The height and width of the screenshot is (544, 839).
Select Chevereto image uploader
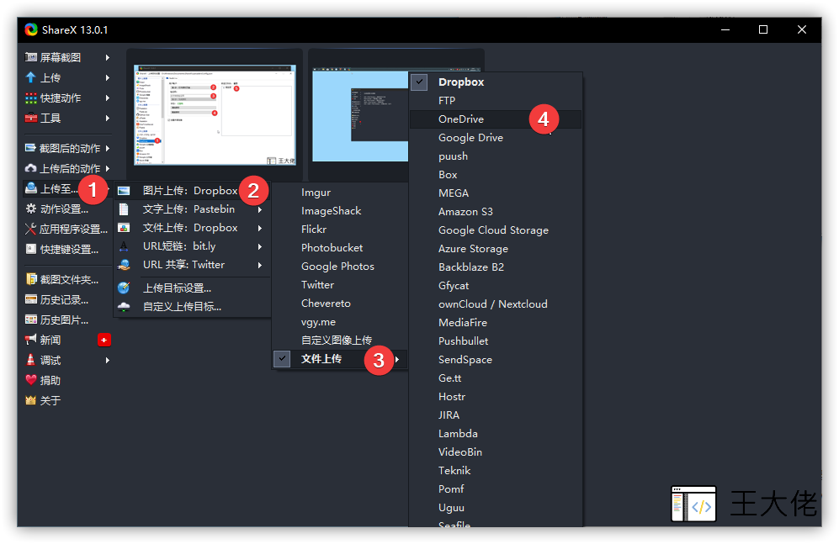tap(339, 303)
